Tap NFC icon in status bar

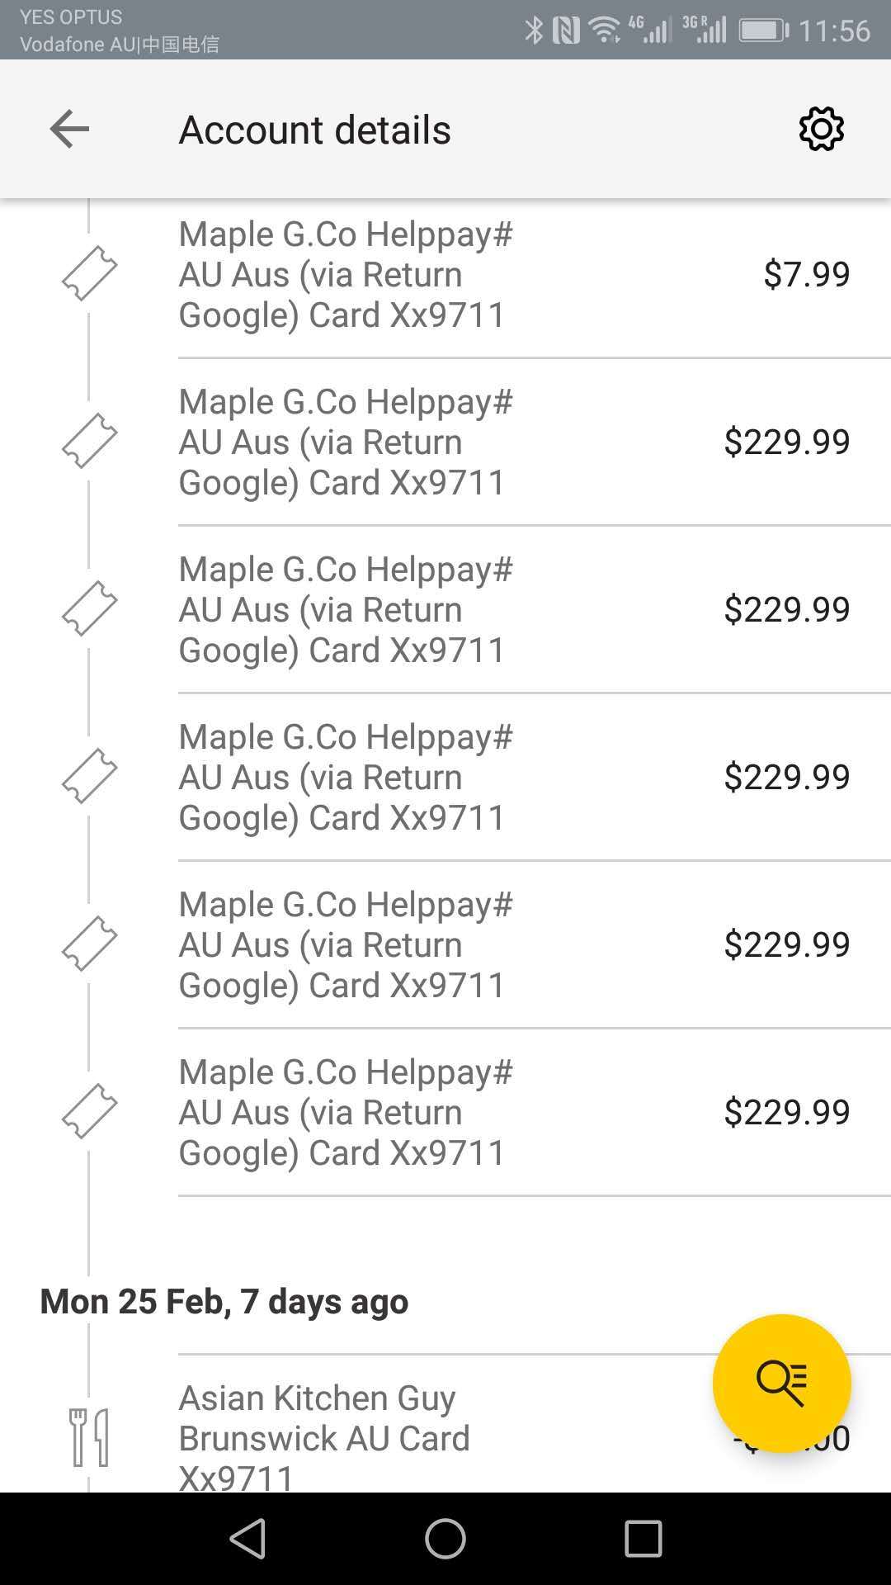(566, 31)
